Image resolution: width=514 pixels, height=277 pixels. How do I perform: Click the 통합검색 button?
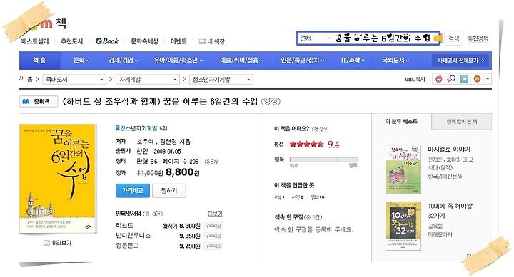click(x=478, y=38)
